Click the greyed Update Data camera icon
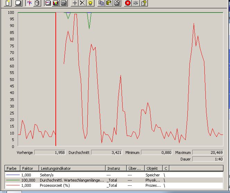Viewport: 230px width, 193px height. pyautogui.click(x=136, y=3)
